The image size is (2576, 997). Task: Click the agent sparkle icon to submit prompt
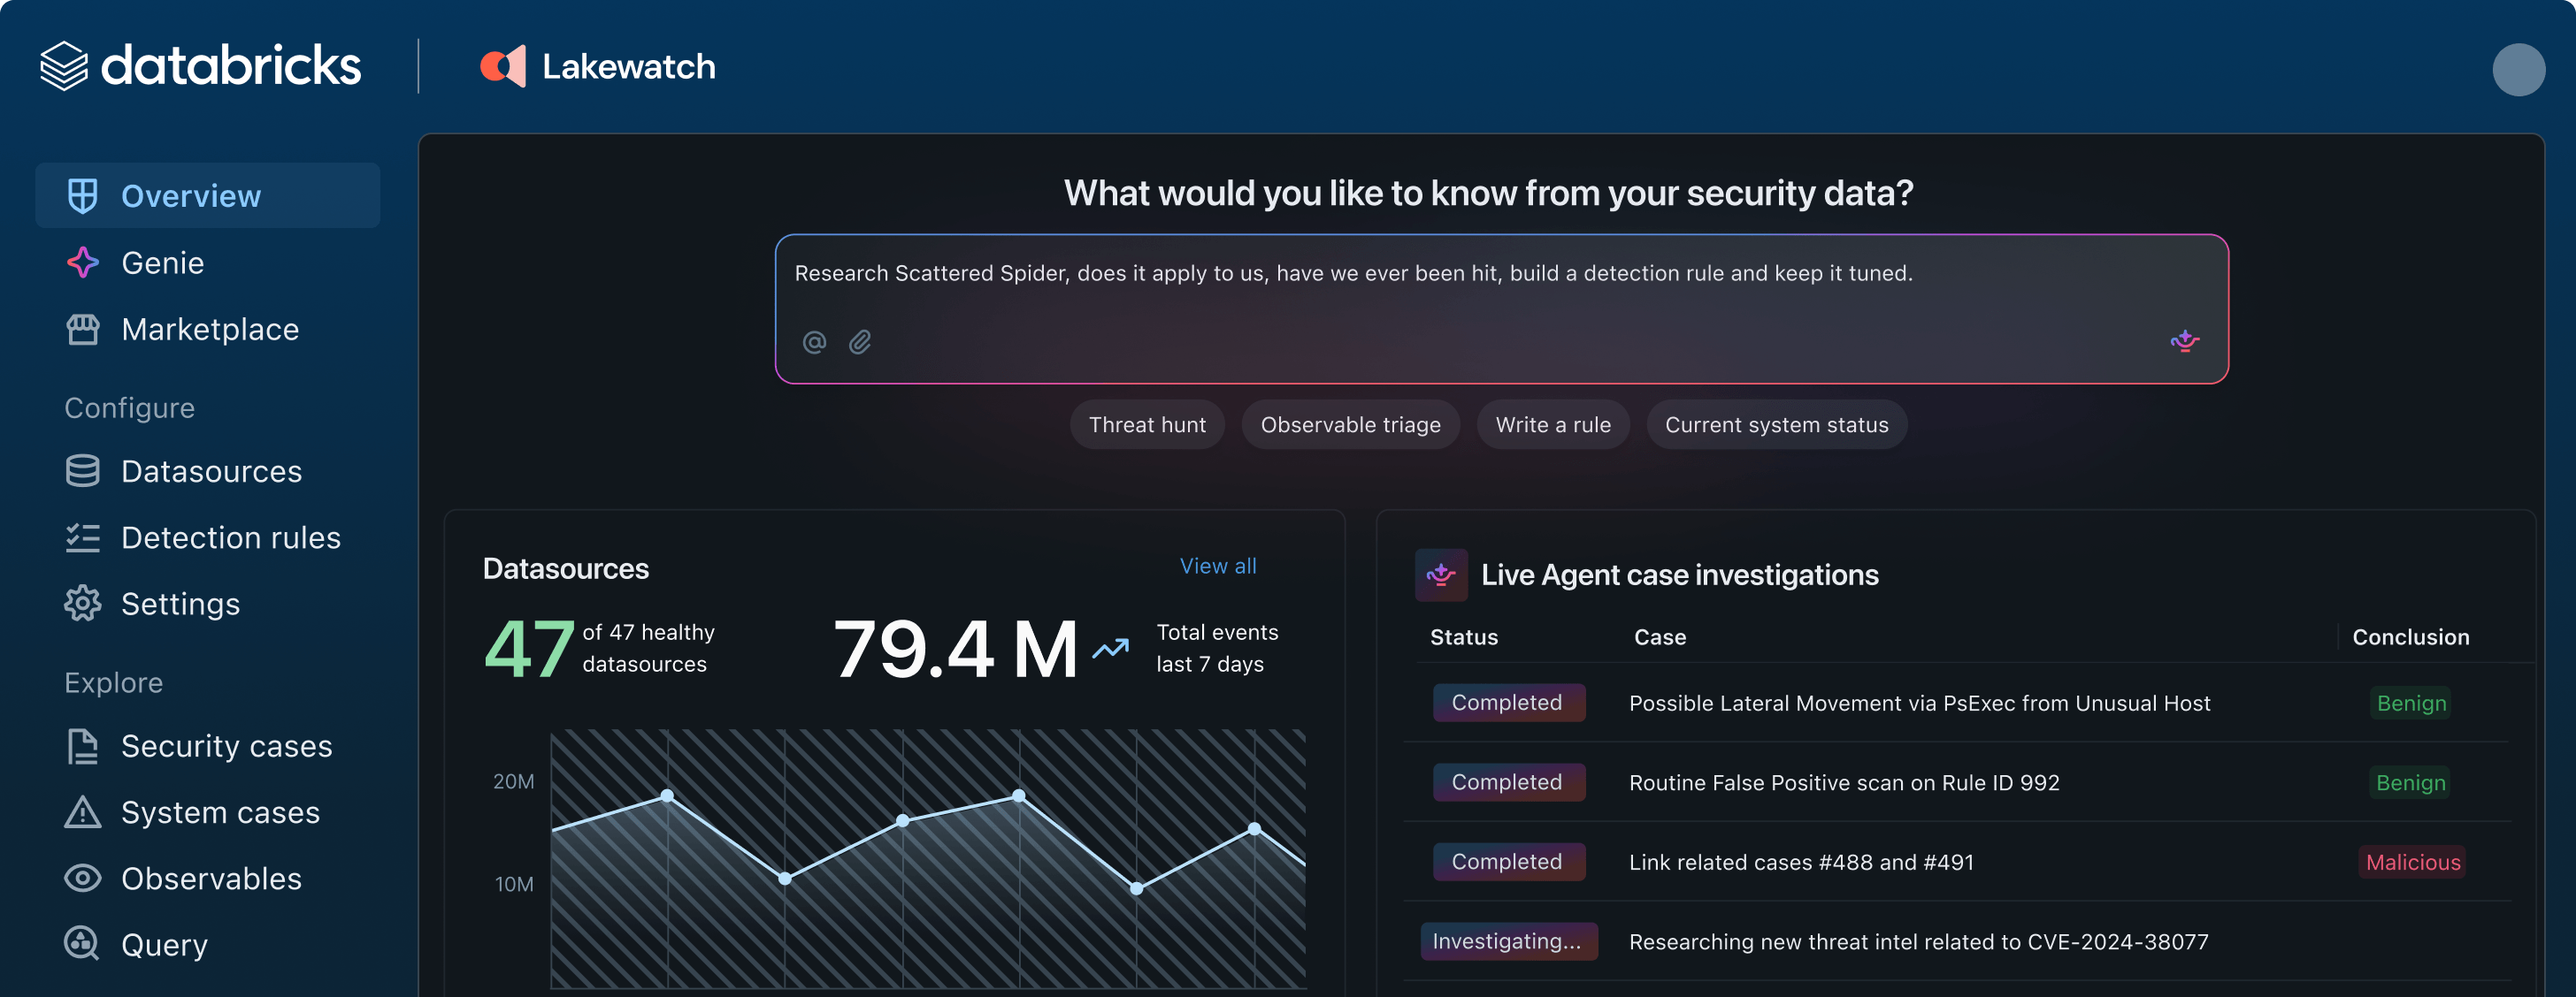(x=2184, y=342)
